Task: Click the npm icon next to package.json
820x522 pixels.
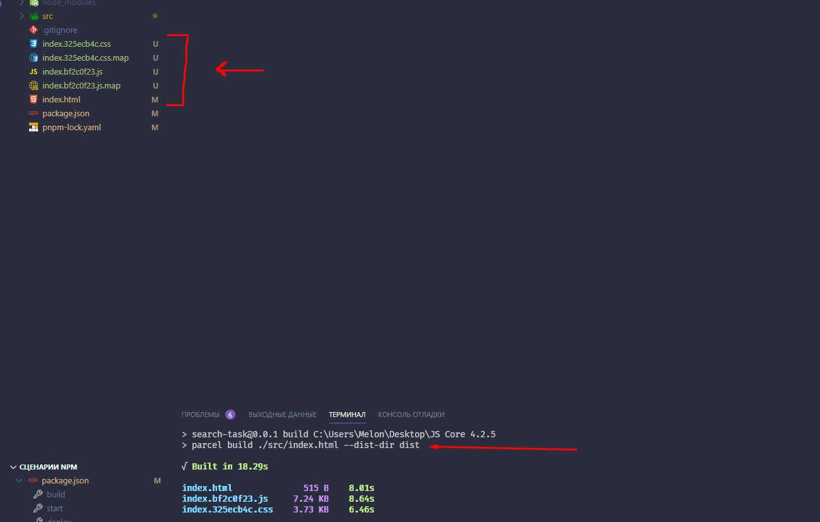Action: click(33, 113)
